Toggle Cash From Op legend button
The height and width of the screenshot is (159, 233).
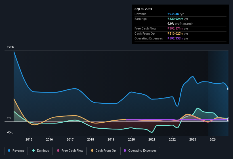(103, 151)
